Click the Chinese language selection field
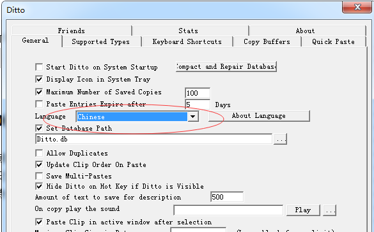Image resolution: width=374 pixels, height=232 pixels. tap(132, 117)
